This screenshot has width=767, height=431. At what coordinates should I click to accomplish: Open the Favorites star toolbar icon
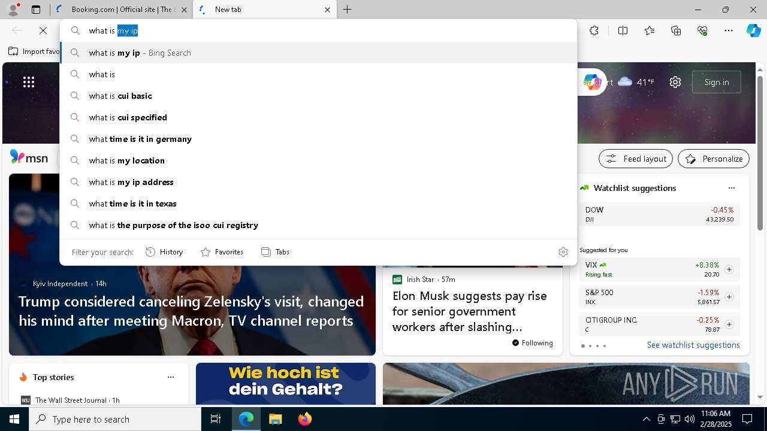(x=650, y=31)
